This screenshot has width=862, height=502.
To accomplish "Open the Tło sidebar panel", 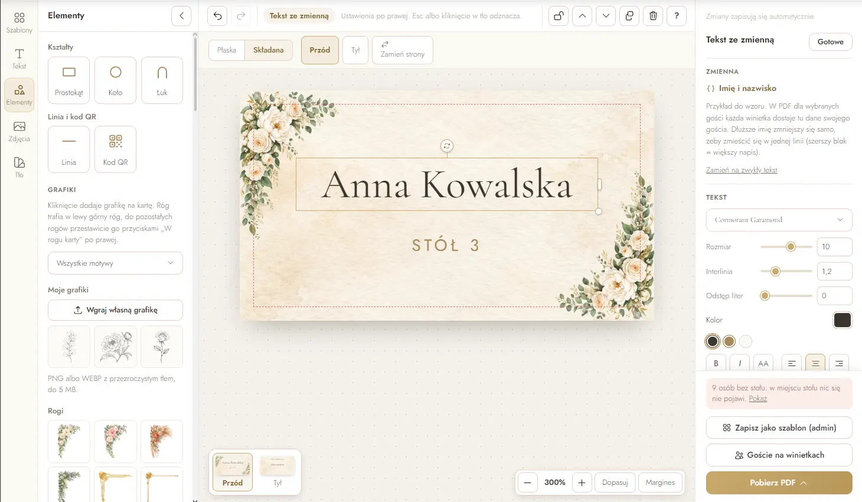I will [x=19, y=167].
